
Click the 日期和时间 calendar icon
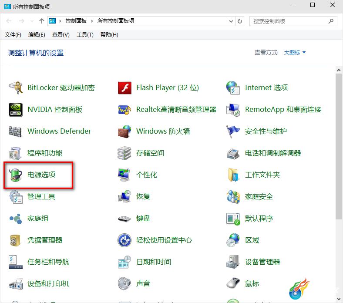(124, 262)
